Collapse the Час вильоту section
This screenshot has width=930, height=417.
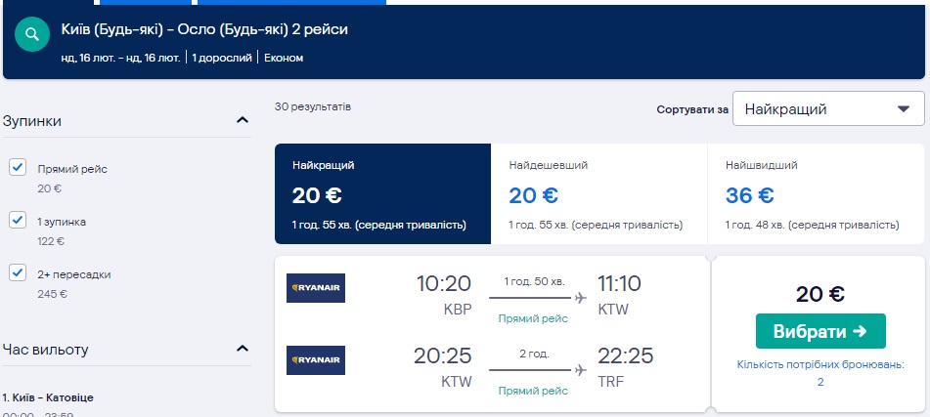(242, 349)
